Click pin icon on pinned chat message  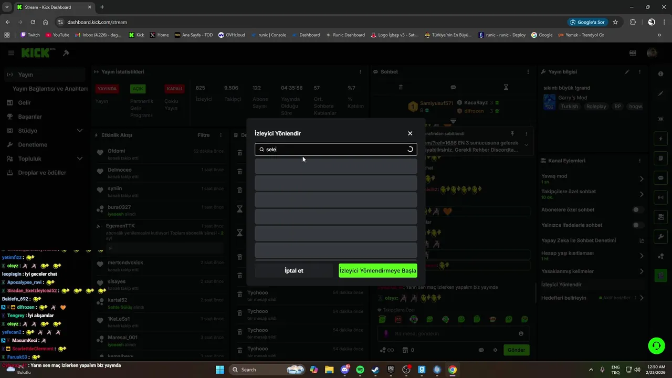[x=512, y=134]
